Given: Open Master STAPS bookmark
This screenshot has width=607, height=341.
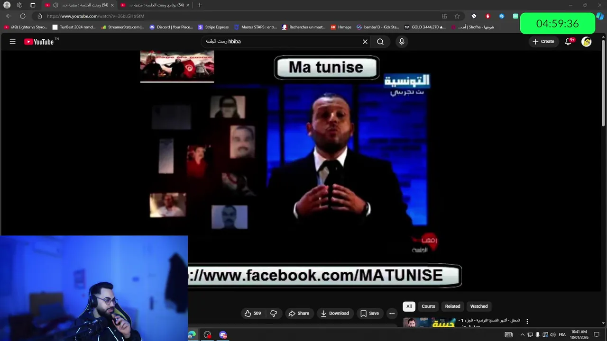Looking at the screenshot, I should (x=256, y=27).
